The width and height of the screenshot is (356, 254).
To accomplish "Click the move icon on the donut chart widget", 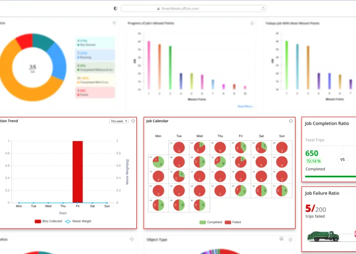I will coord(114,23).
